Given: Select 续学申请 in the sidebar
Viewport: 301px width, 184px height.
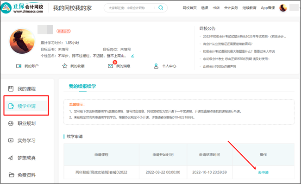Looking at the screenshot, I should click(26, 106).
